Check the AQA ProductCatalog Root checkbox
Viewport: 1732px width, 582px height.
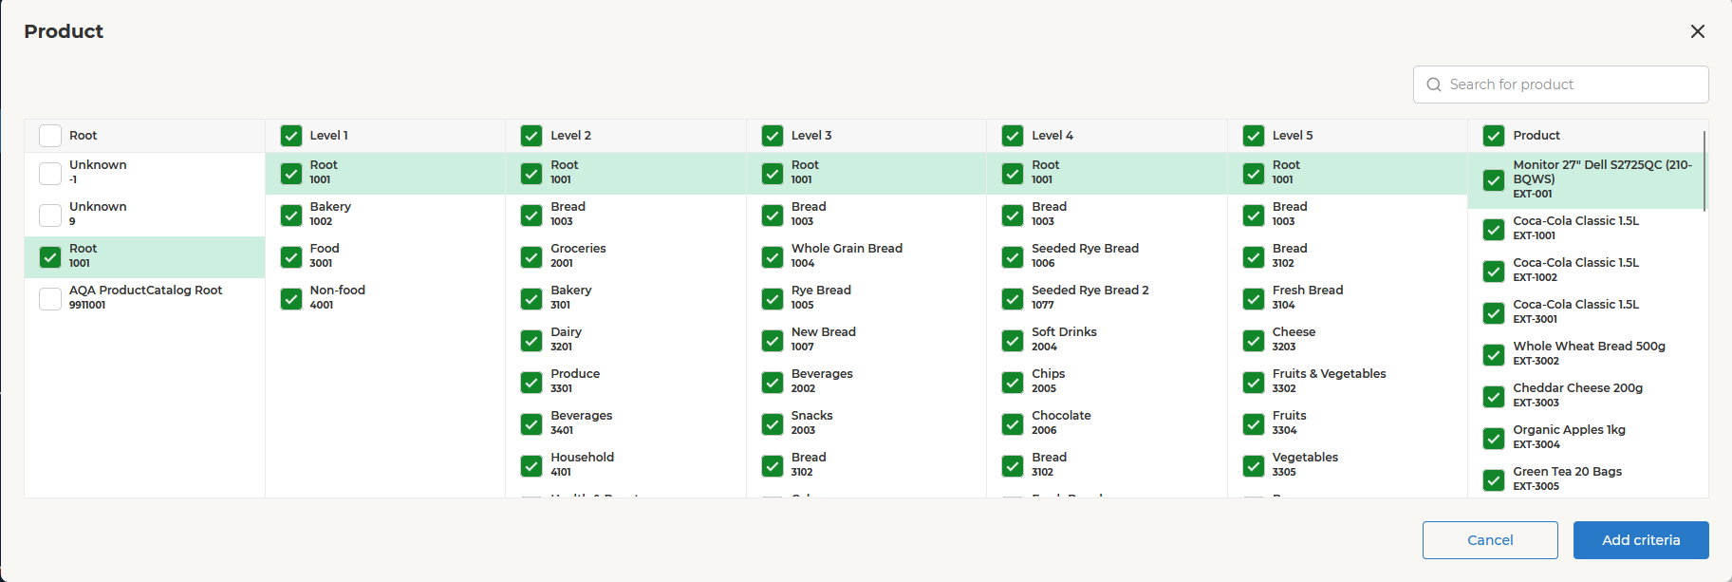pos(50,299)
